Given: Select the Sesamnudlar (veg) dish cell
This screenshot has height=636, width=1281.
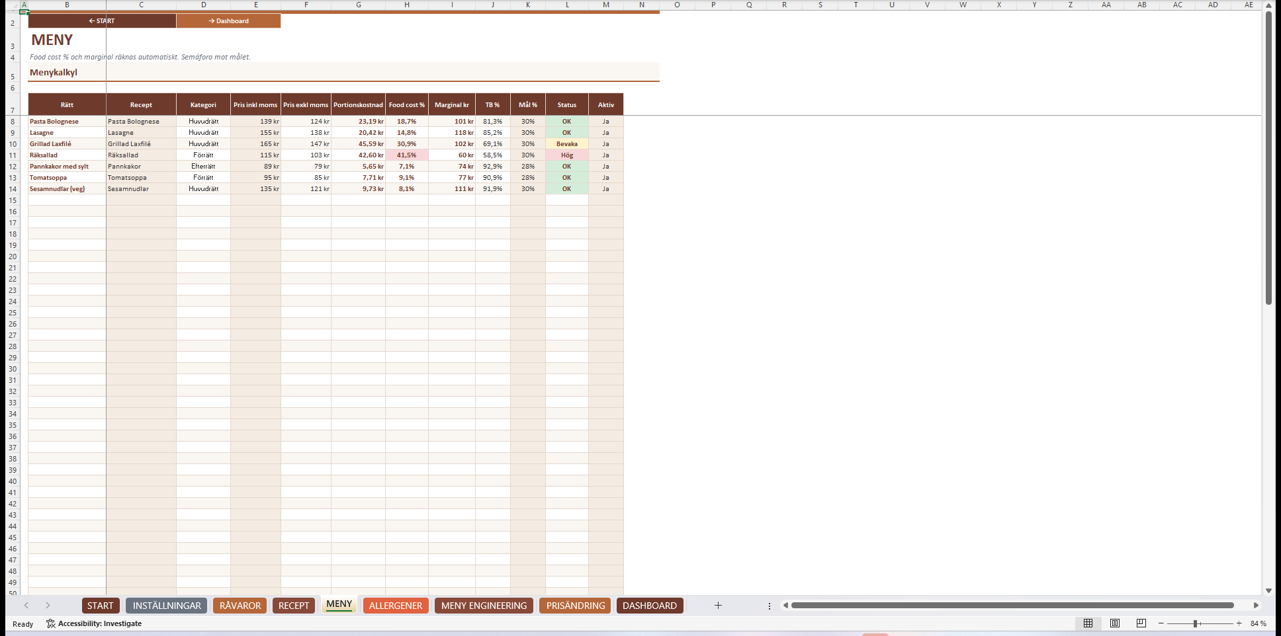Looking at the screenshot, I should [67, 189].
